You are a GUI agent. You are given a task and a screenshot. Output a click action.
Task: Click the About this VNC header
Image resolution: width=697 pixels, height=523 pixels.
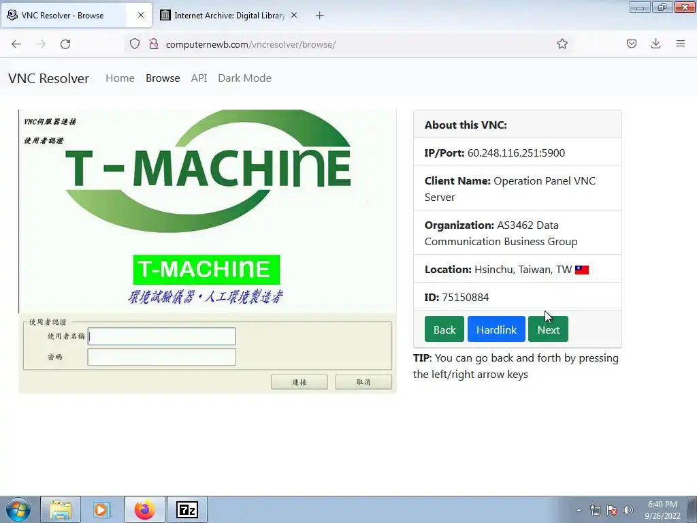click(466, 125)
